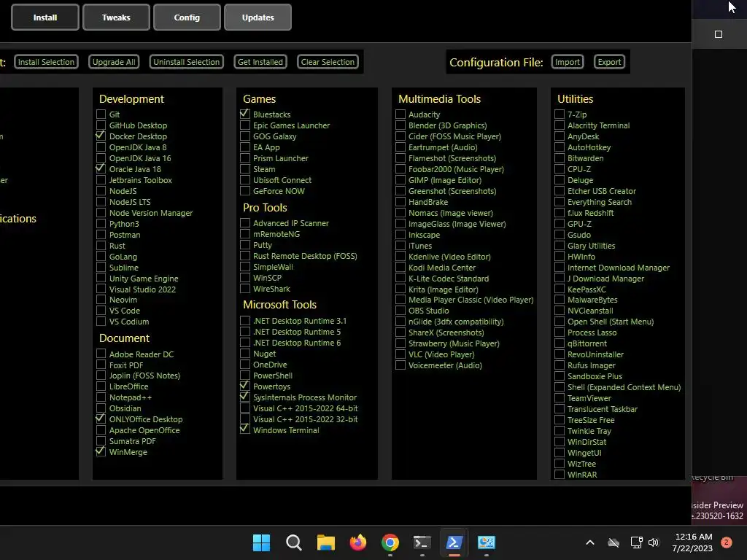Tick WinRAR checkbox
This screenshot has height=560, width=747.
pyautogui.click(x=560, y=474)
